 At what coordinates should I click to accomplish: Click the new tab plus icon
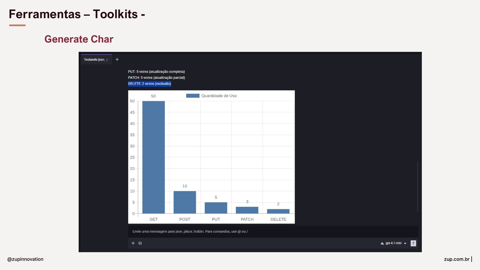coord(117,59)
